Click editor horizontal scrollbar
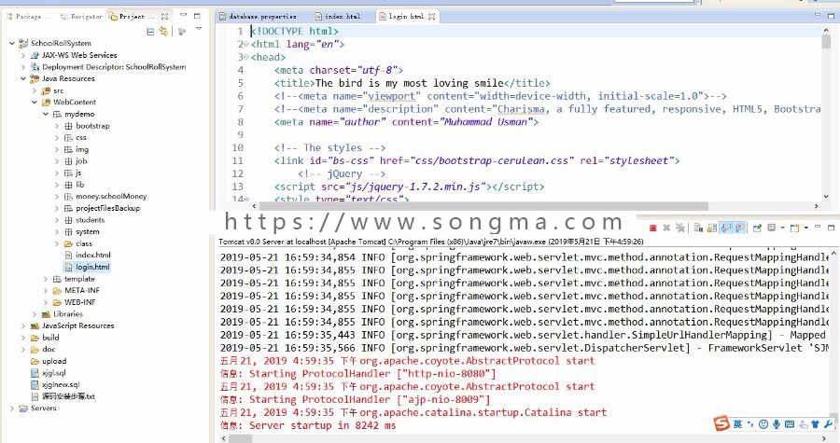 pyautogui.click(x=484, y=206)
